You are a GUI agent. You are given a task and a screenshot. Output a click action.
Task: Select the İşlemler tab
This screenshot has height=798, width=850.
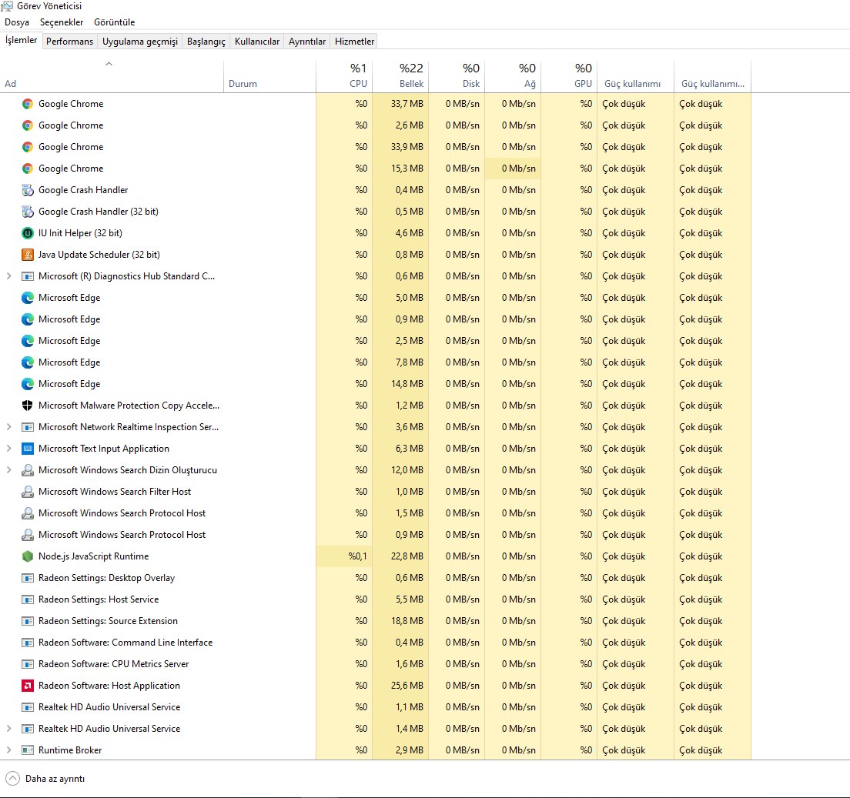tap(21, 41)
